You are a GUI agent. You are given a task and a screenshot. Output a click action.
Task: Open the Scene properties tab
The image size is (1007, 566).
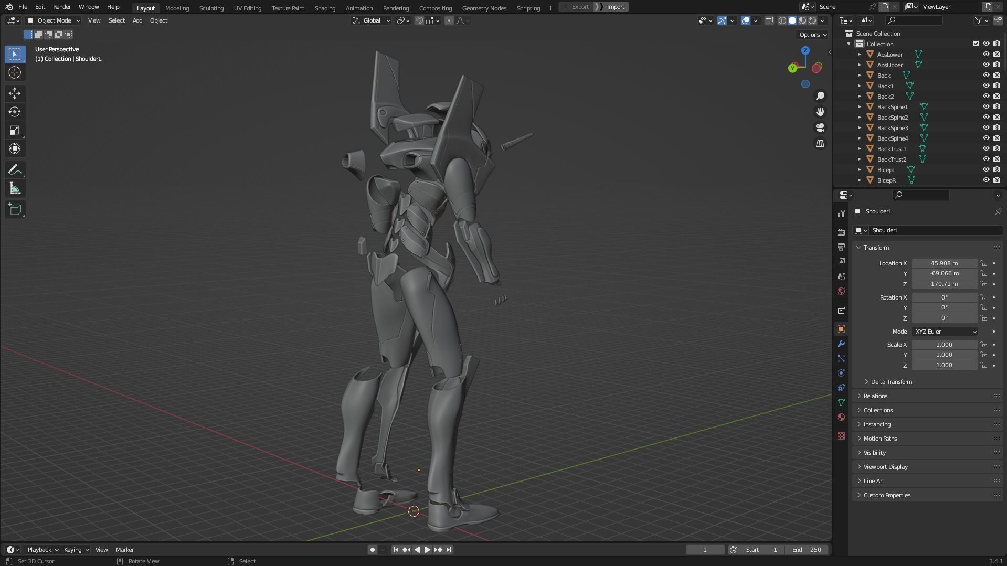[x=841, y=276]
